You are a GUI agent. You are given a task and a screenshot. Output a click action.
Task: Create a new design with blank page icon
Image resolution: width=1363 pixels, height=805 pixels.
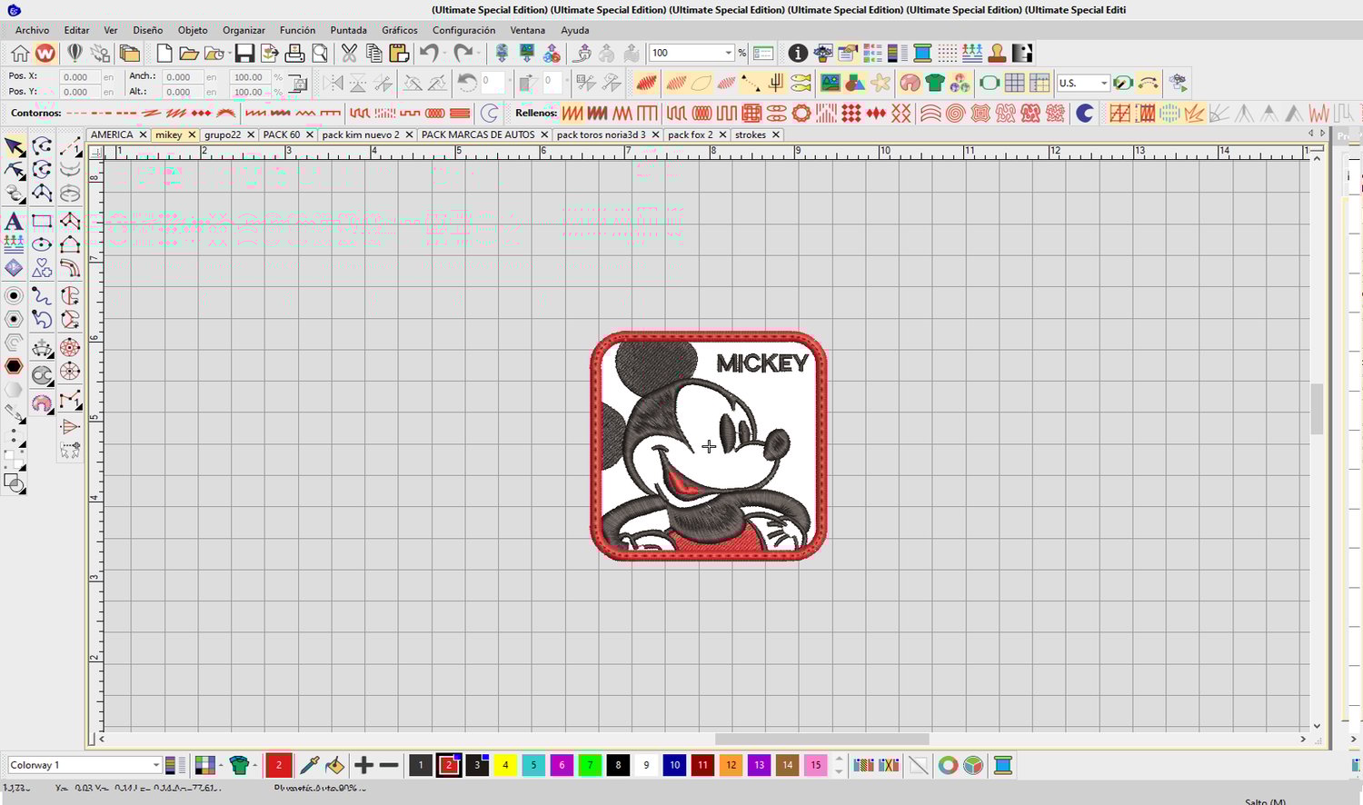click(164, 53)
